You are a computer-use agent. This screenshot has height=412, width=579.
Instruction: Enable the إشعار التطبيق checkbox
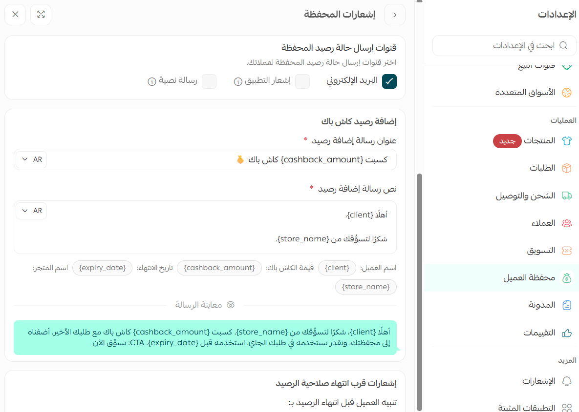[302, 81]
